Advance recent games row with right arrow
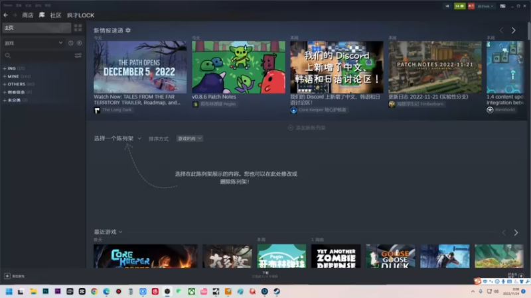531x298 pixels. coord(516,232)
